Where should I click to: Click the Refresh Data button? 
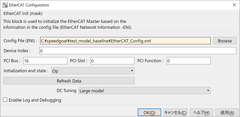[69, 81]
